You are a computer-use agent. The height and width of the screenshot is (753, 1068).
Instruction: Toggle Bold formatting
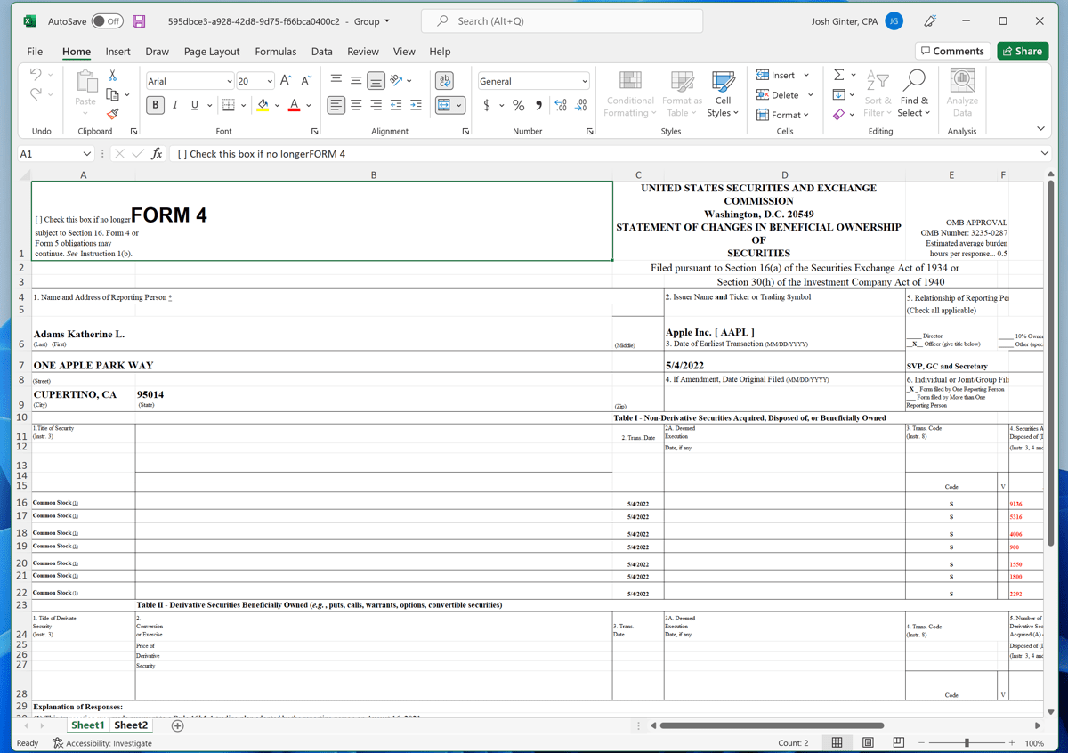(156, 105)
